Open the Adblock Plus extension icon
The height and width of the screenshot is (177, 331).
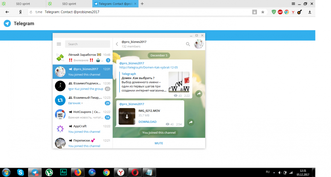280,12
